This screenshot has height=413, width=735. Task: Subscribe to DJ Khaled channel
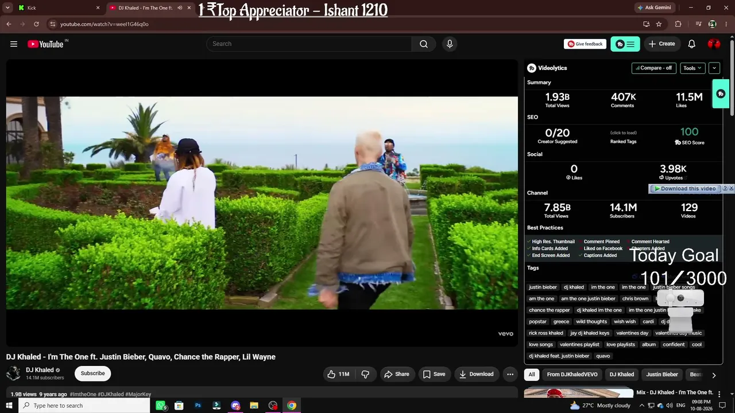coord(92,373)
